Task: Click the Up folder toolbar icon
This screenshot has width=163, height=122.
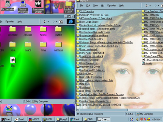Action: tap(61, 22)
